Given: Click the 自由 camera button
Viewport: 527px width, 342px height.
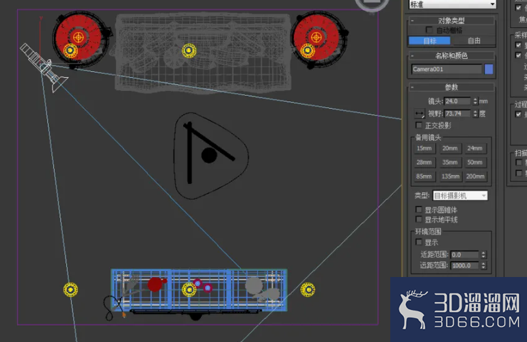Looking at the screenshot, I should point(474,41).
